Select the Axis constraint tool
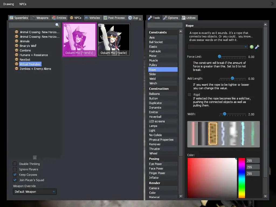Viewport: 276px width, 207px height. click(x=163, y=37)
